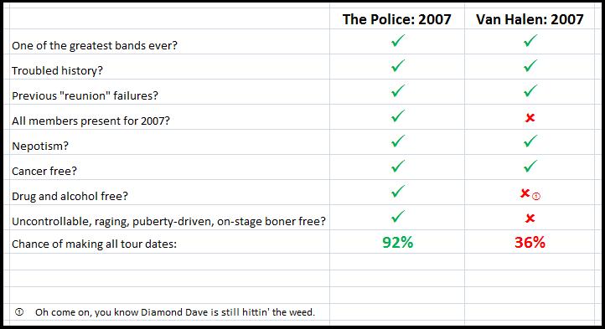Select the 'Troubled history?' label cell
This screenshot has height=329, width=605.
[x=169, y=67]
